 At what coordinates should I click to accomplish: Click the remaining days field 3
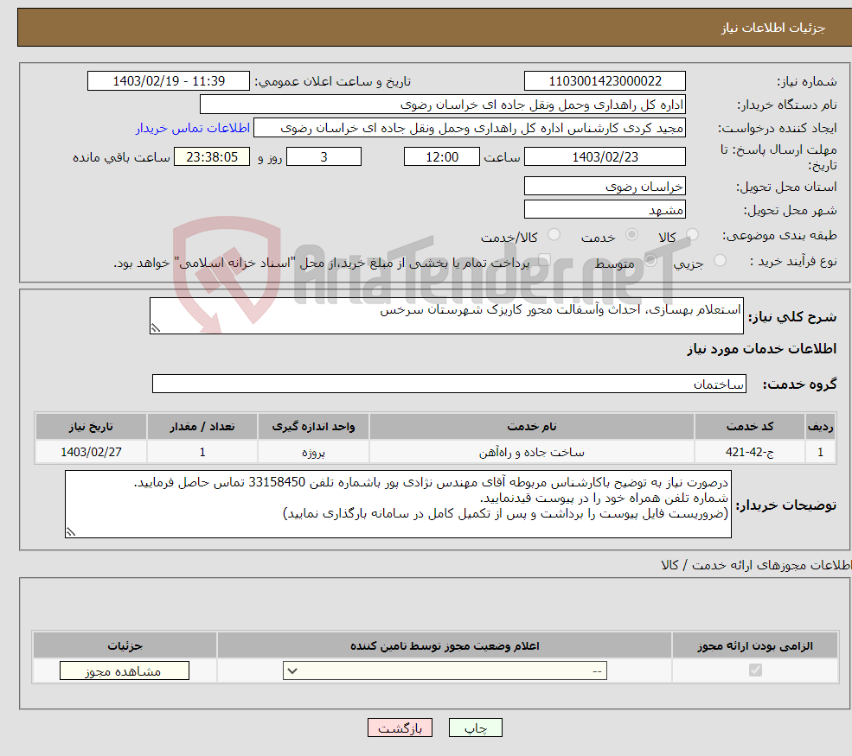(x=324, y=157)
